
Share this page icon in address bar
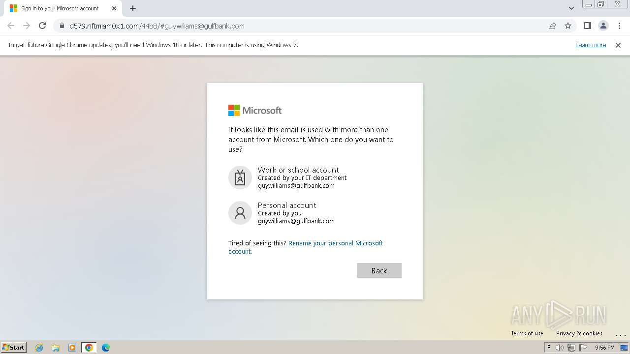552,26
